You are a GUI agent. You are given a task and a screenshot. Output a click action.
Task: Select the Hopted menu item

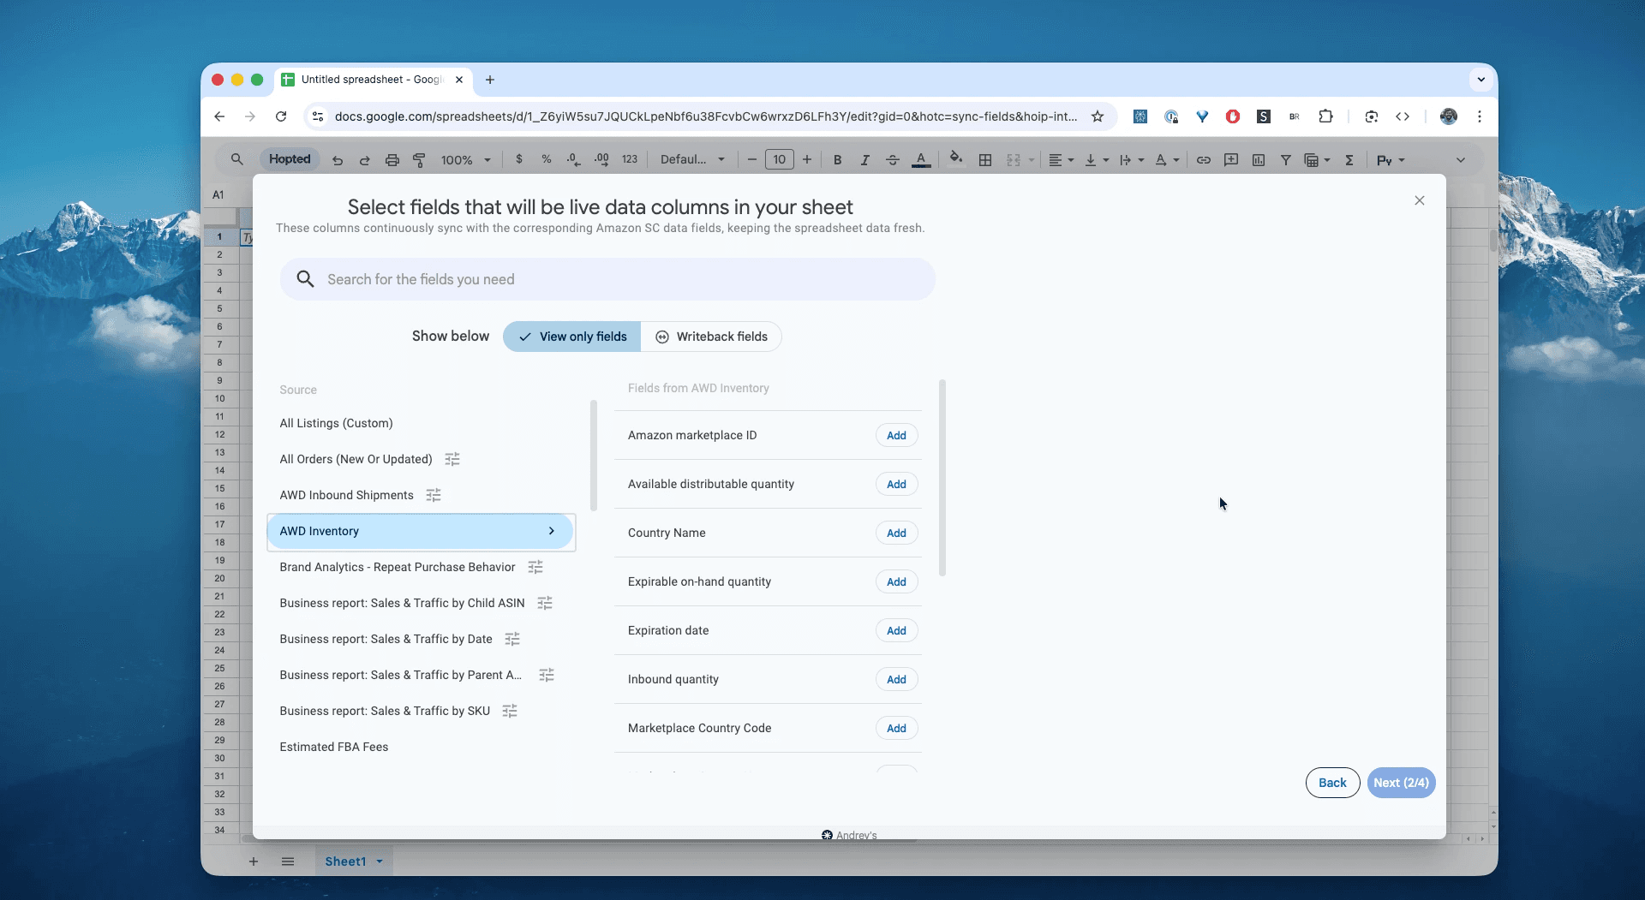290,159
